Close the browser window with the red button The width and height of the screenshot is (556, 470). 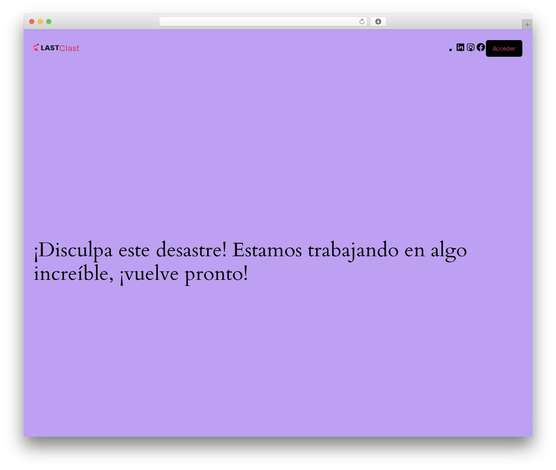click(x=32, y=22)
